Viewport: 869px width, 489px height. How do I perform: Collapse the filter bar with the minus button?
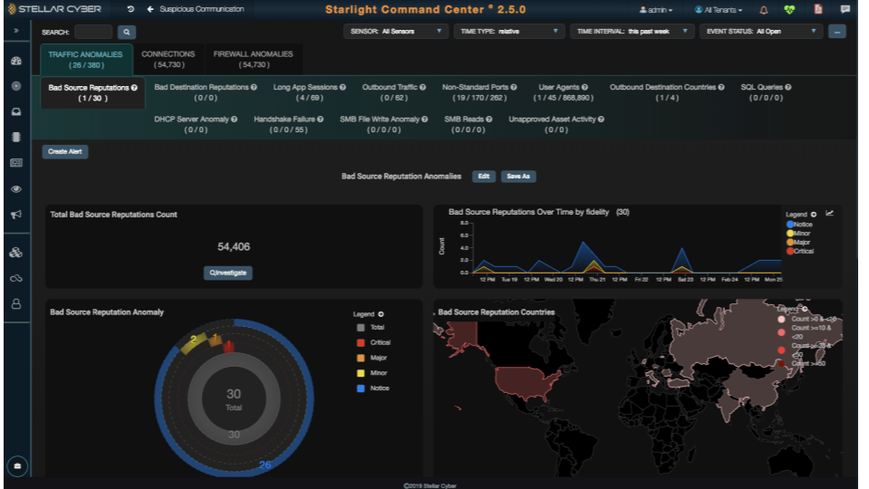coord(836,32)
